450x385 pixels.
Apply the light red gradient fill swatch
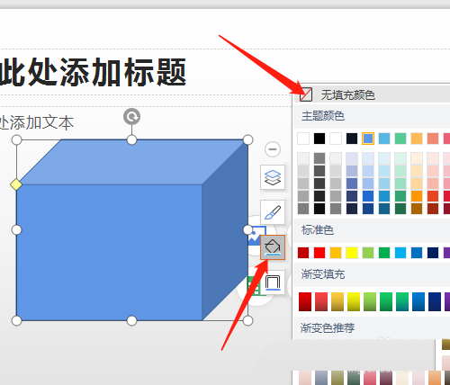click(x=321, y=301)
